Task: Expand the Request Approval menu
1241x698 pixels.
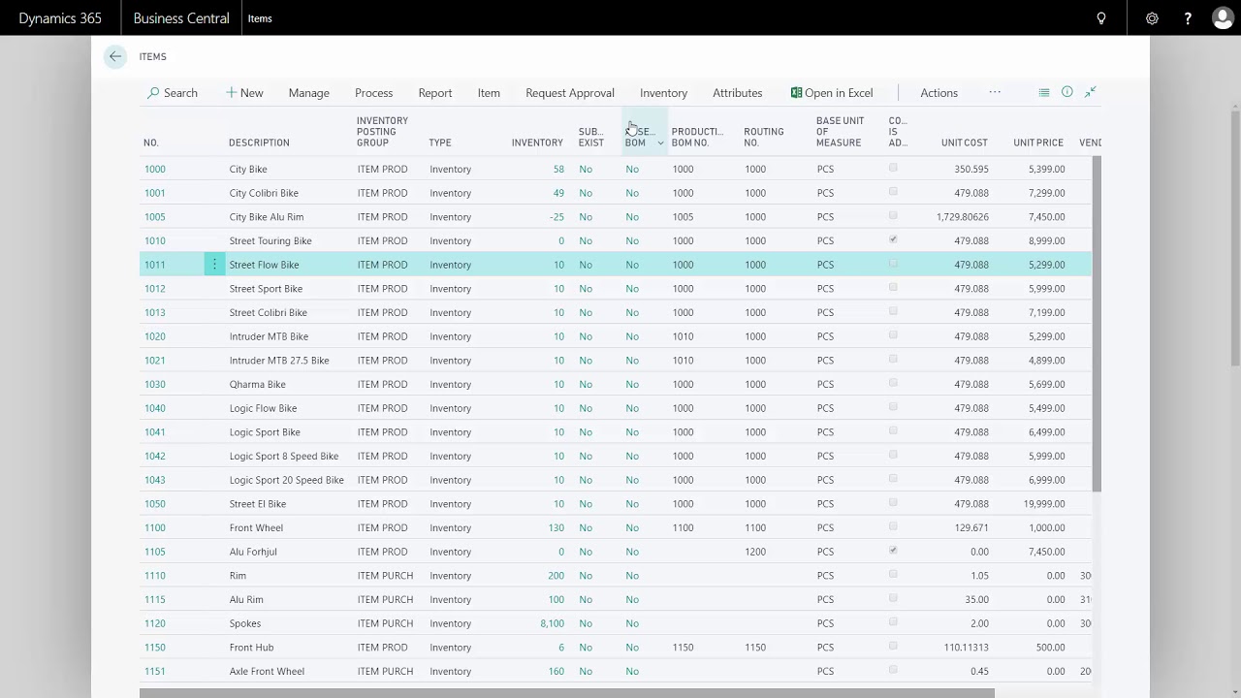Action: (x=570, y=93)
